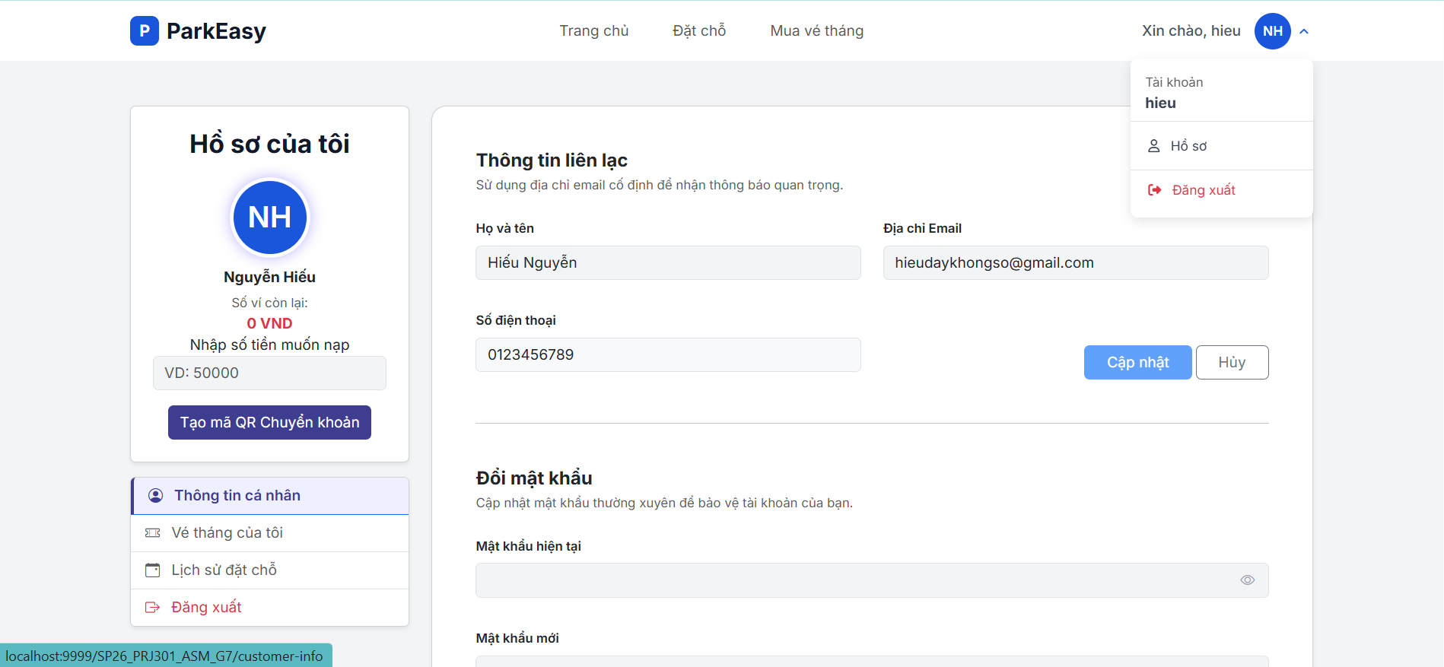
Task: Click the user icon beside Thông tin cá nhân
Action: (x=155, y=496)
